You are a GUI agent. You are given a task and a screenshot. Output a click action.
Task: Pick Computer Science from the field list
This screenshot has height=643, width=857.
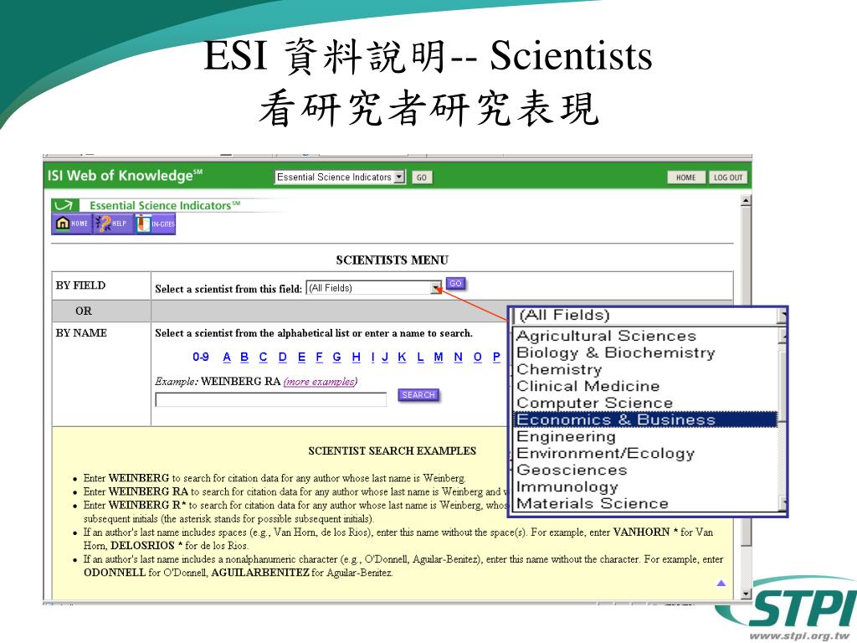click(x=595, y=403)
